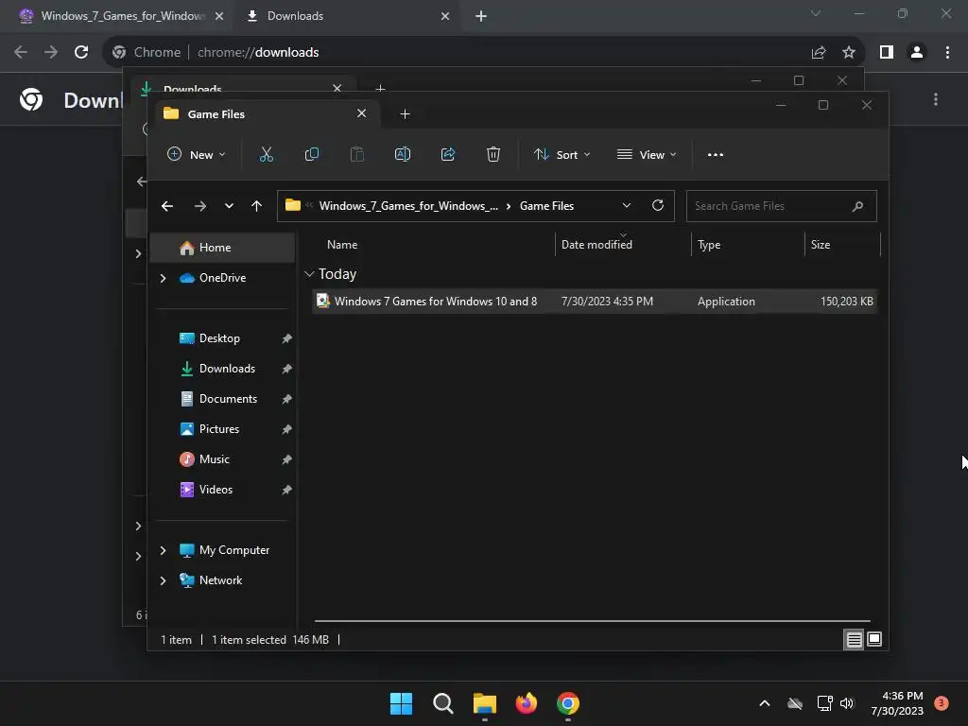The image size is (968, 726).
Task: Click the Chrome address bar URL
Action: pos(258,53)
